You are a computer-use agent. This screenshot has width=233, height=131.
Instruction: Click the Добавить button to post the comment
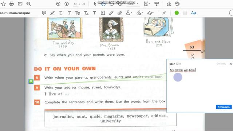[224, 107]
